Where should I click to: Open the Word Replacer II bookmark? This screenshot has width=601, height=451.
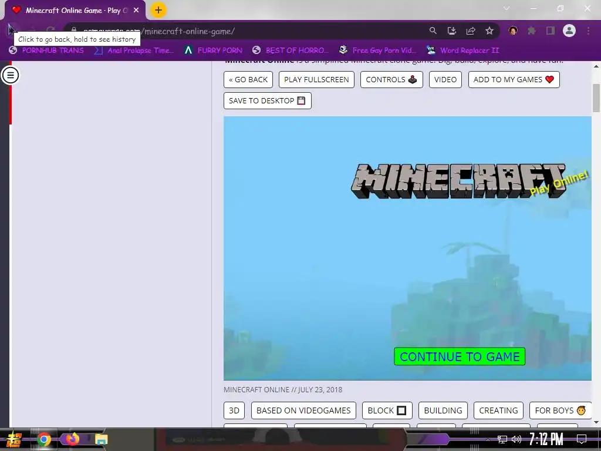(462, 51)
